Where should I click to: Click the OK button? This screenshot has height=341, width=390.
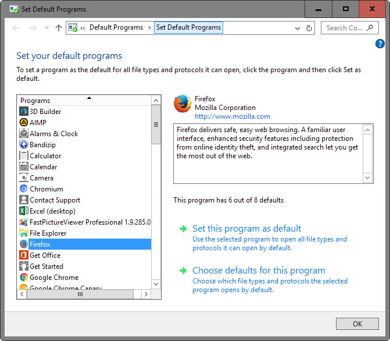pyautogui.click(x=357, y=324)
